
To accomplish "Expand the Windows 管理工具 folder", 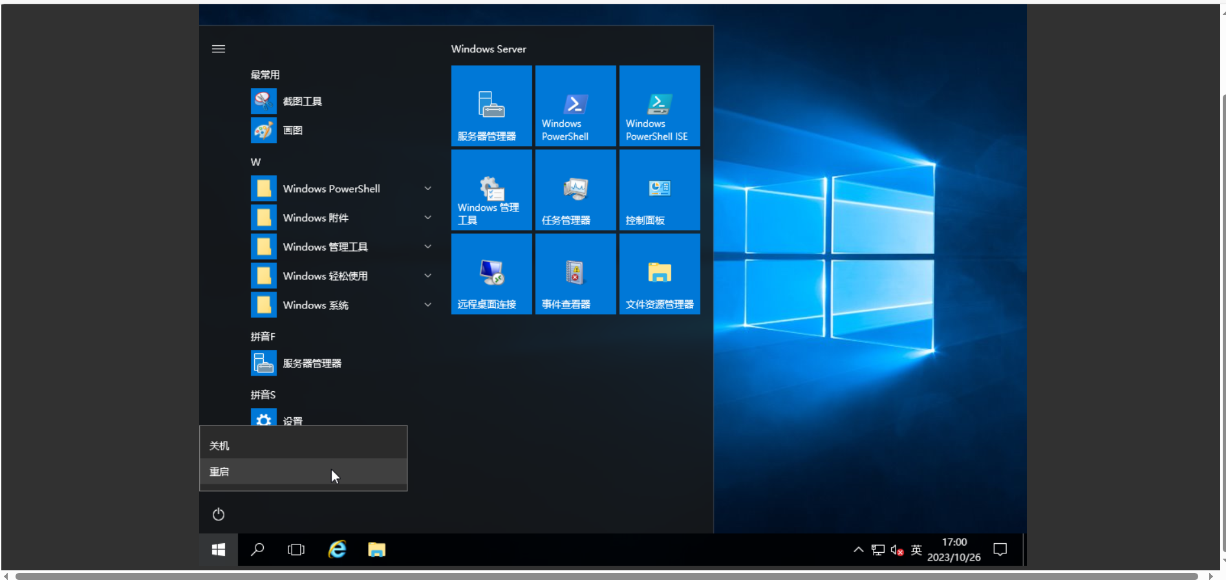I will pyautogui.click(x=341, y=247).
